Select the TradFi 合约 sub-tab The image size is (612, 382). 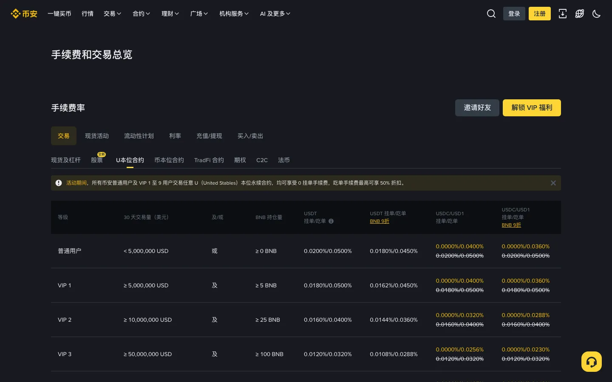209,160
